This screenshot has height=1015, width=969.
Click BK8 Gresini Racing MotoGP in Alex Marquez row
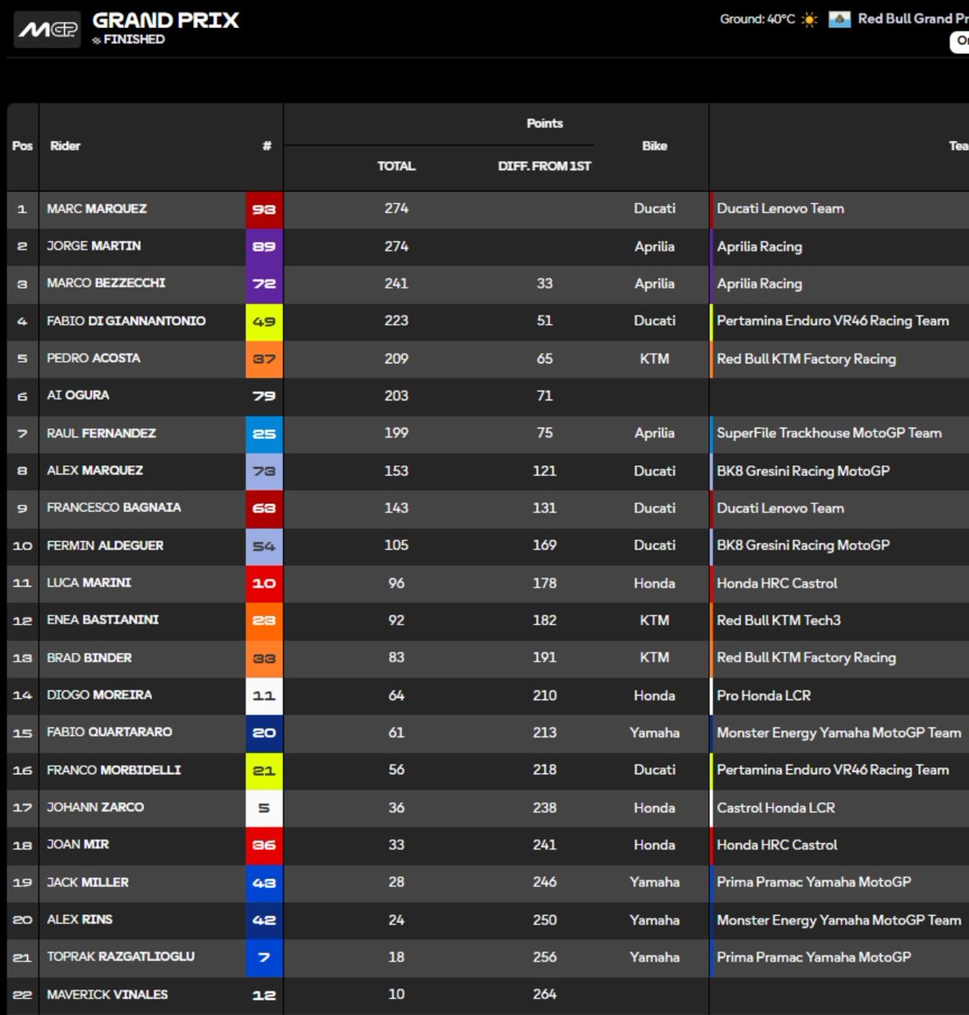point(803,470)
